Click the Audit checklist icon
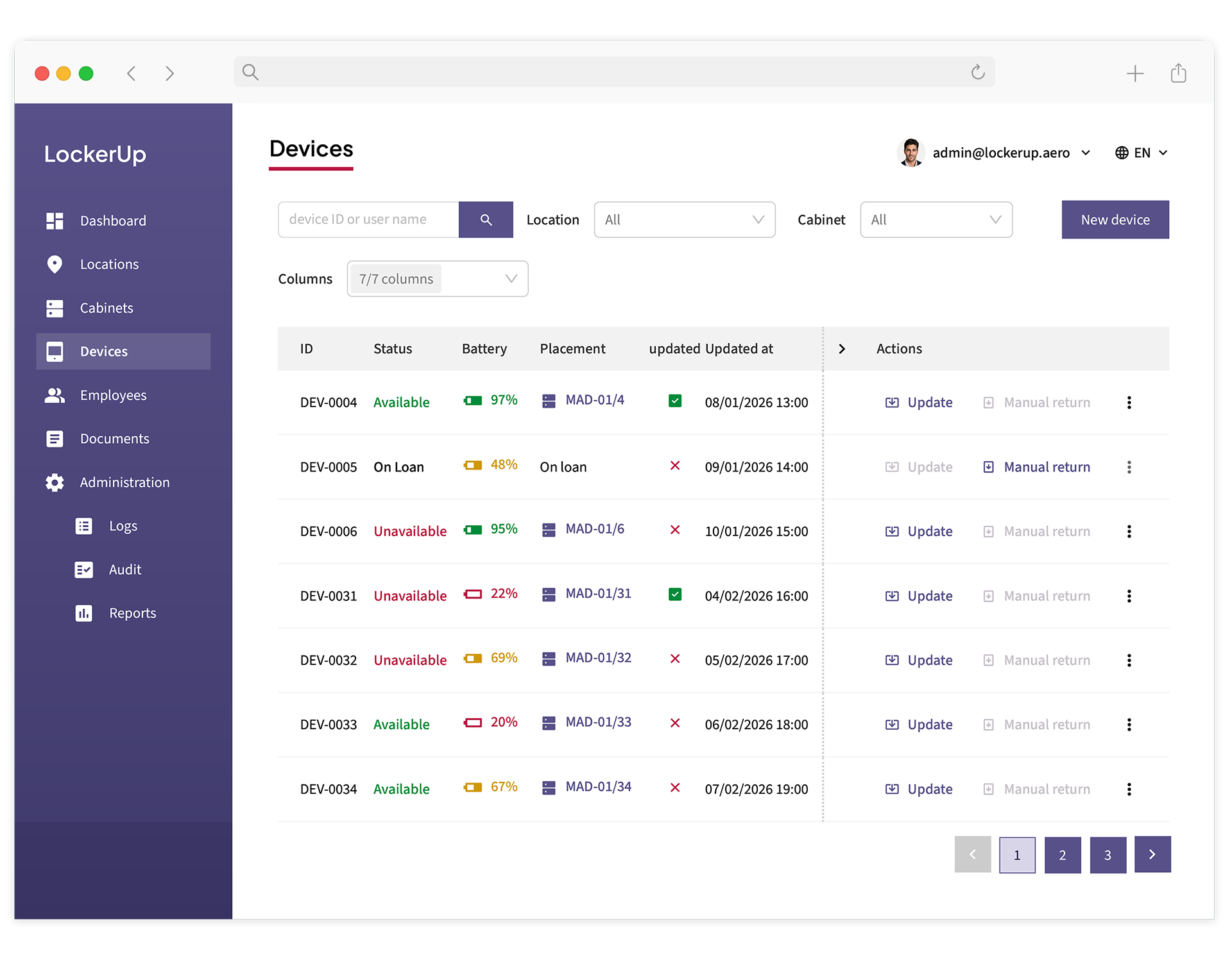The width and height of the screenshot is (1232, 962). (84, 570)
